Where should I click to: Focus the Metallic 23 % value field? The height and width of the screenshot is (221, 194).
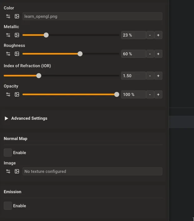point(134,35)
